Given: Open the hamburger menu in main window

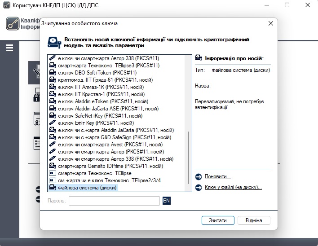Looking at the screenshot, I should [x=9, y=48].
